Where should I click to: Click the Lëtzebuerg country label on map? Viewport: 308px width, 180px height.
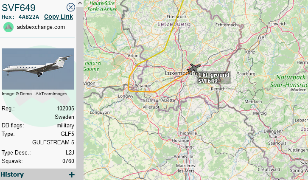click(174, 24)
